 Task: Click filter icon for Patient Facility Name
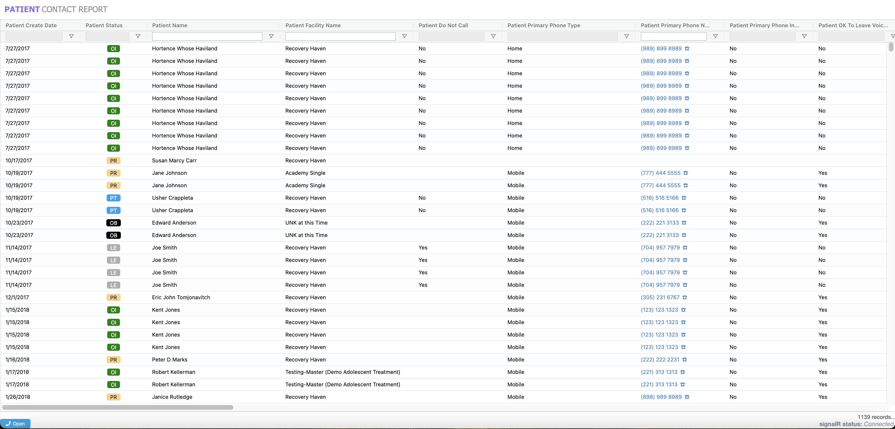[405, 36]
